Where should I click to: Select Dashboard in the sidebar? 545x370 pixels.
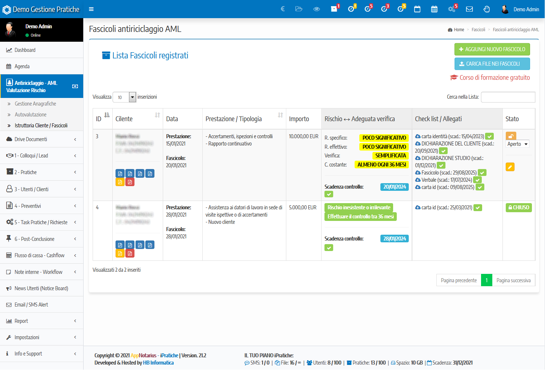(x=25, y=50)
